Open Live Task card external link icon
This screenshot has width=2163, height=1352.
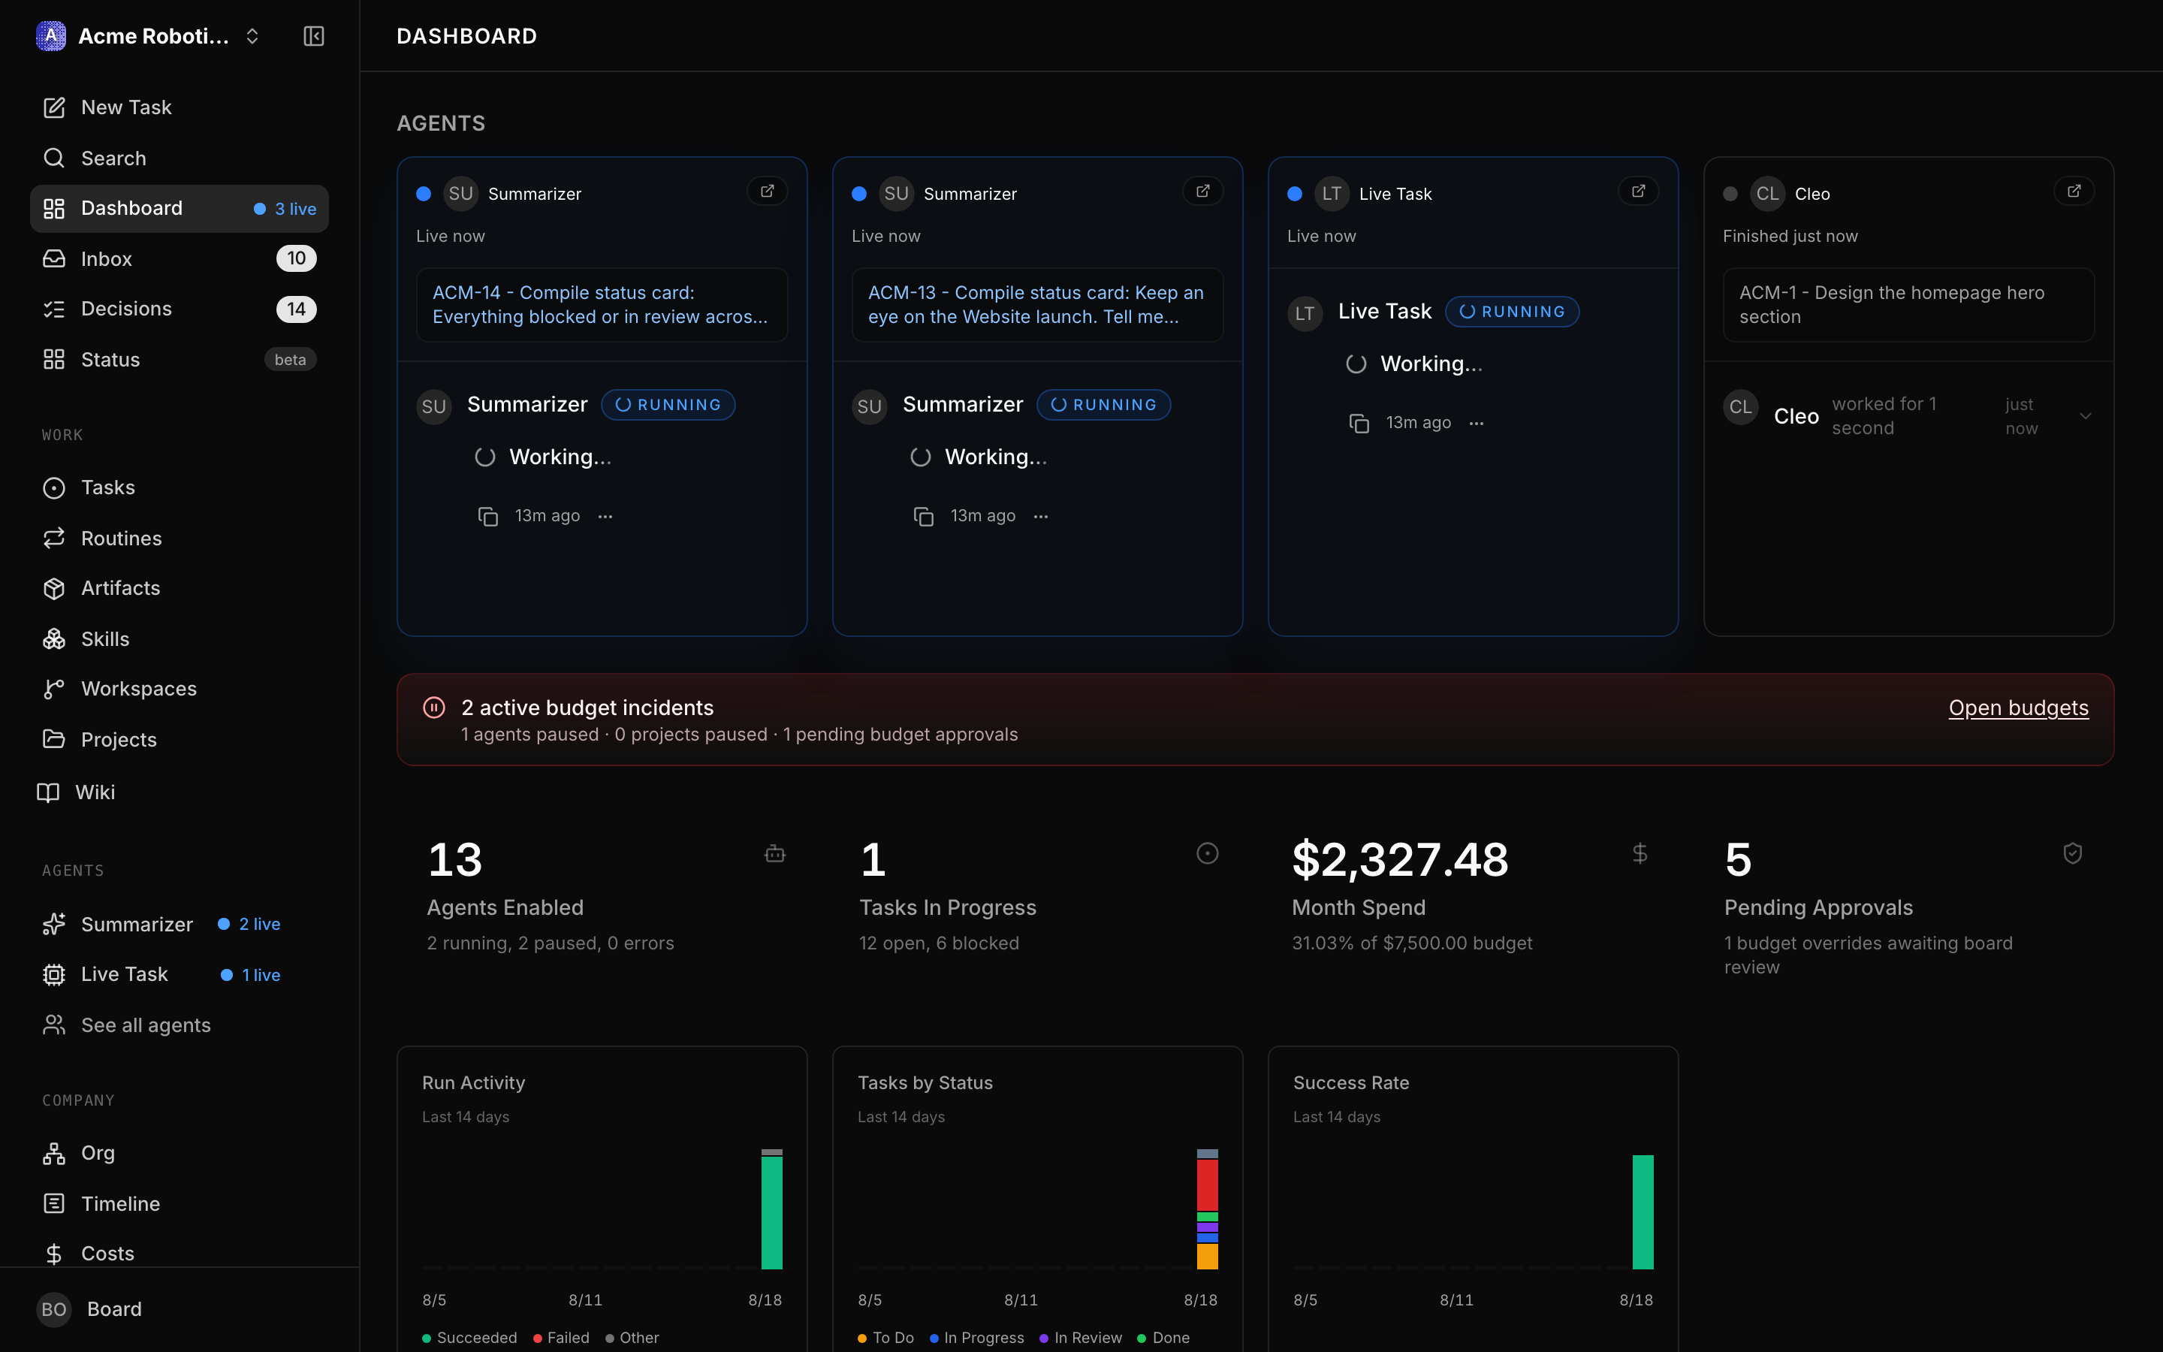coord(1638,192)
